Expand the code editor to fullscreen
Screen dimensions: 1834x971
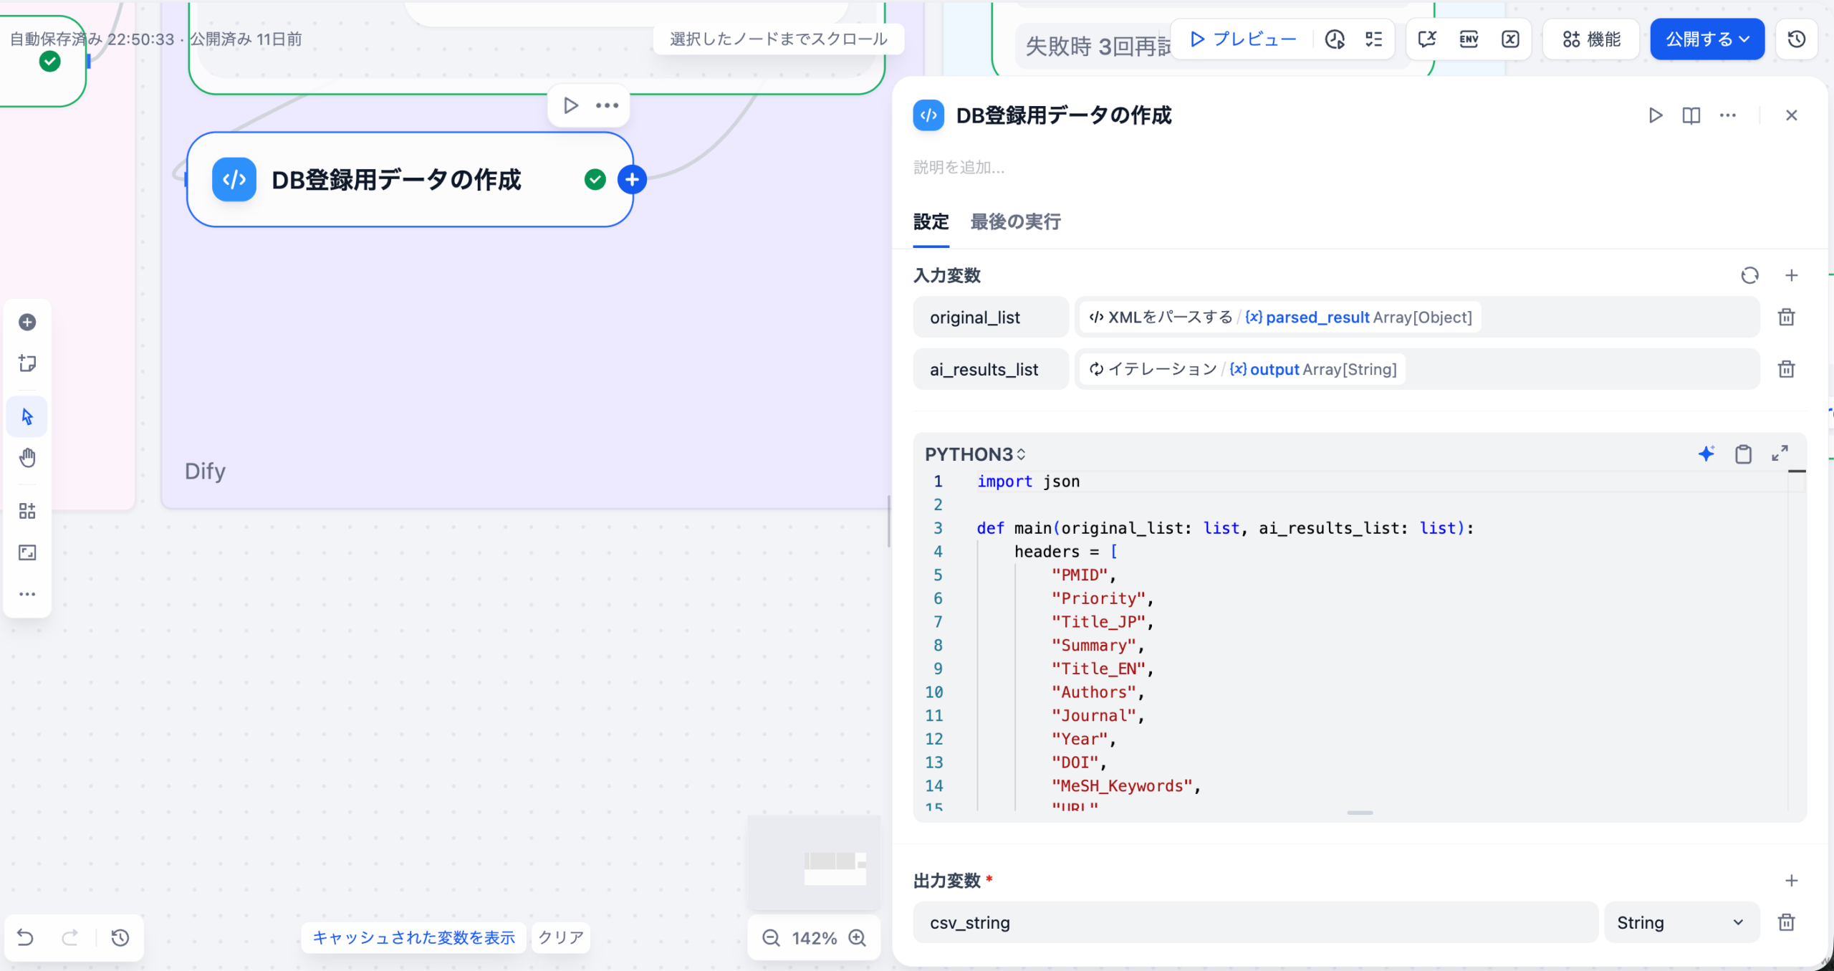coord(1780,454)
